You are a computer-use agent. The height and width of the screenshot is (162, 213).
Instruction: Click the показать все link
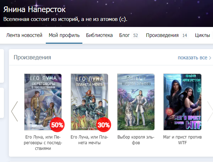click(x=192, y=58)
